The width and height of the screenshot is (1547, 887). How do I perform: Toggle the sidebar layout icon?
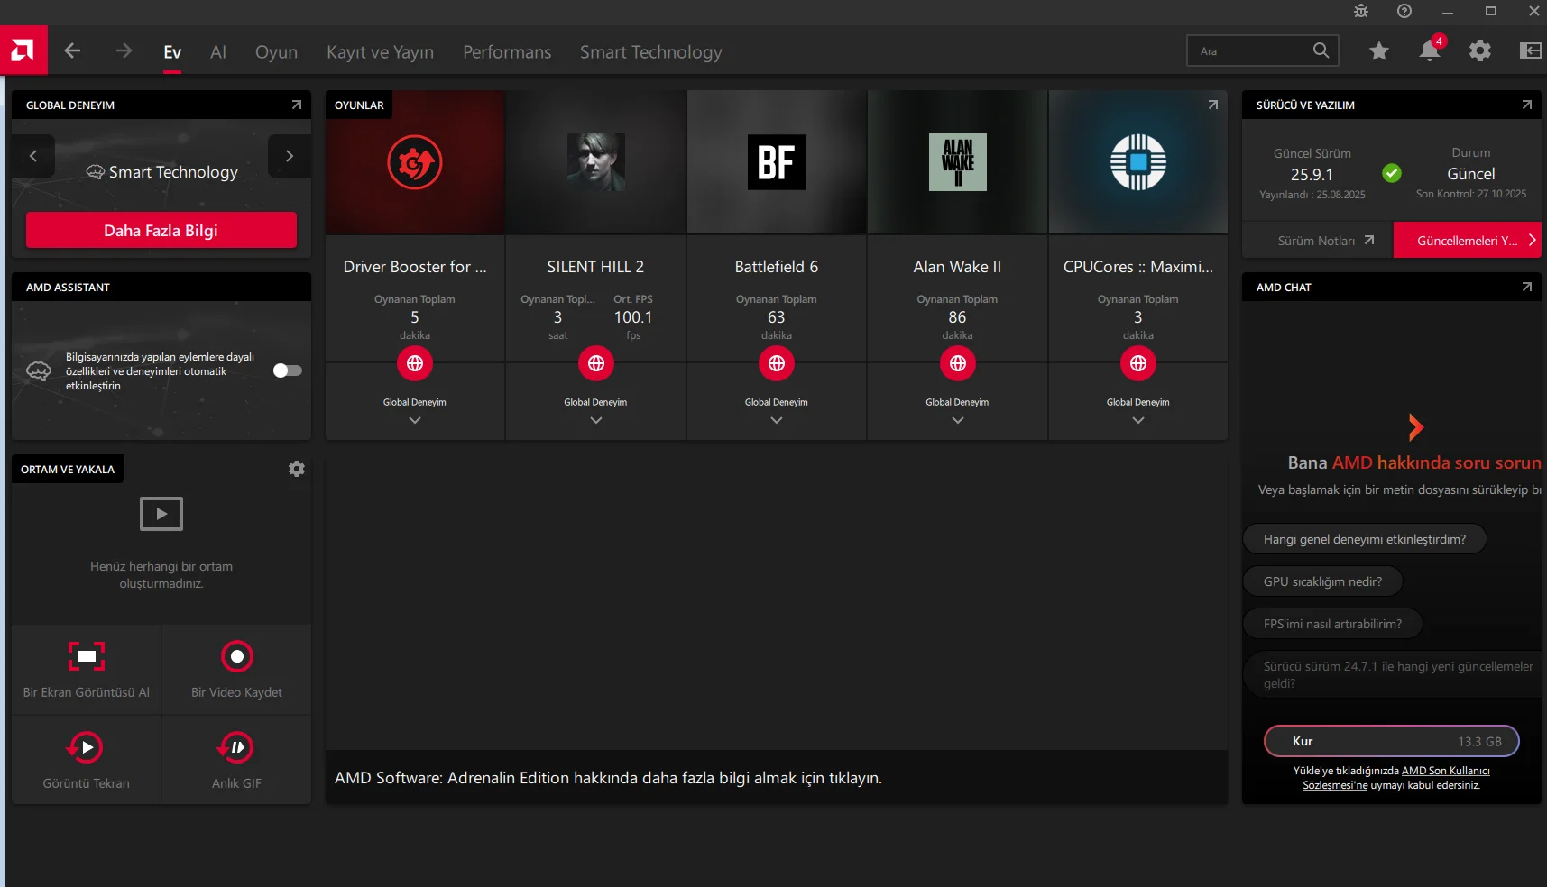1531,51
